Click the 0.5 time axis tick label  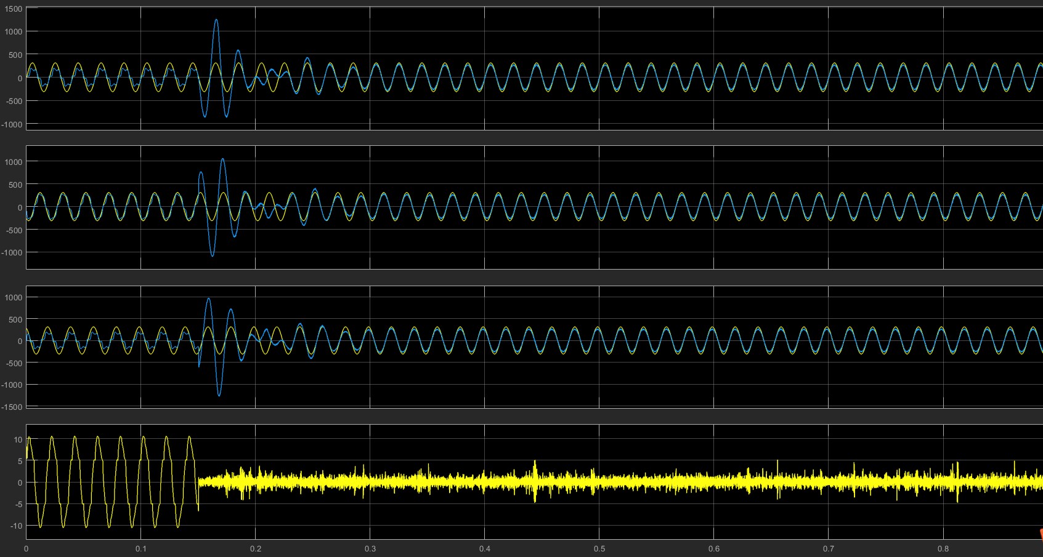(599, 549)
